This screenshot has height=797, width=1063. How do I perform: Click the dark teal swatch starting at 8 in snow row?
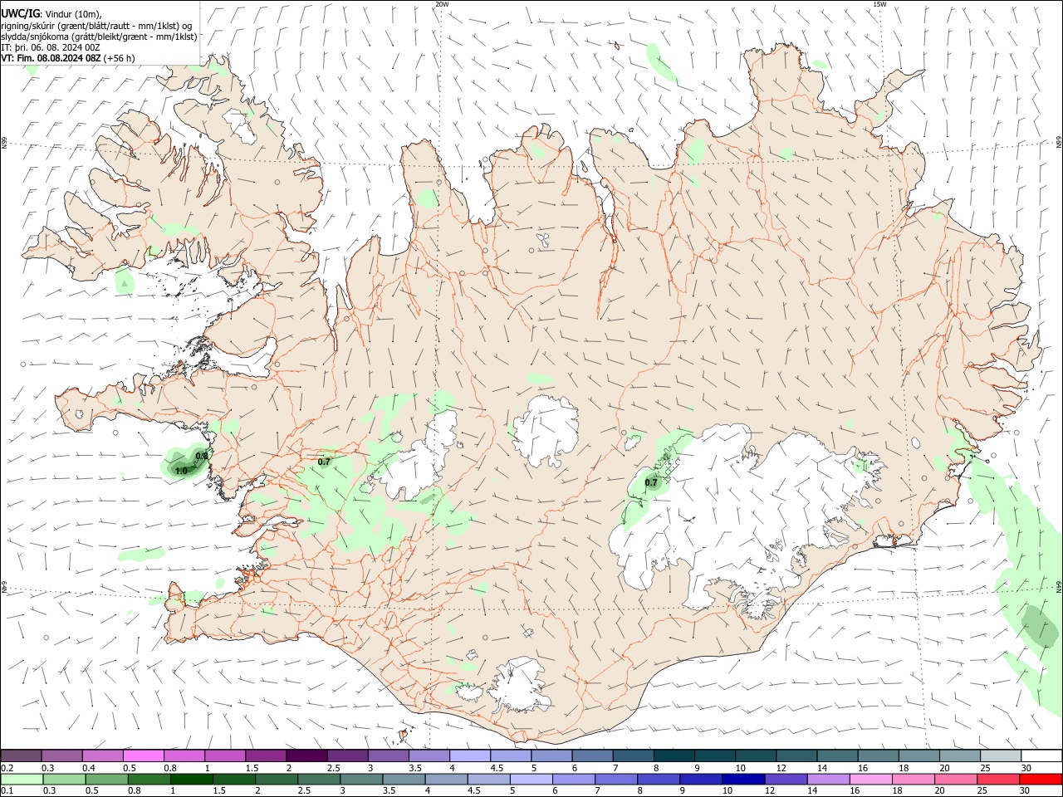click(674, 755)
